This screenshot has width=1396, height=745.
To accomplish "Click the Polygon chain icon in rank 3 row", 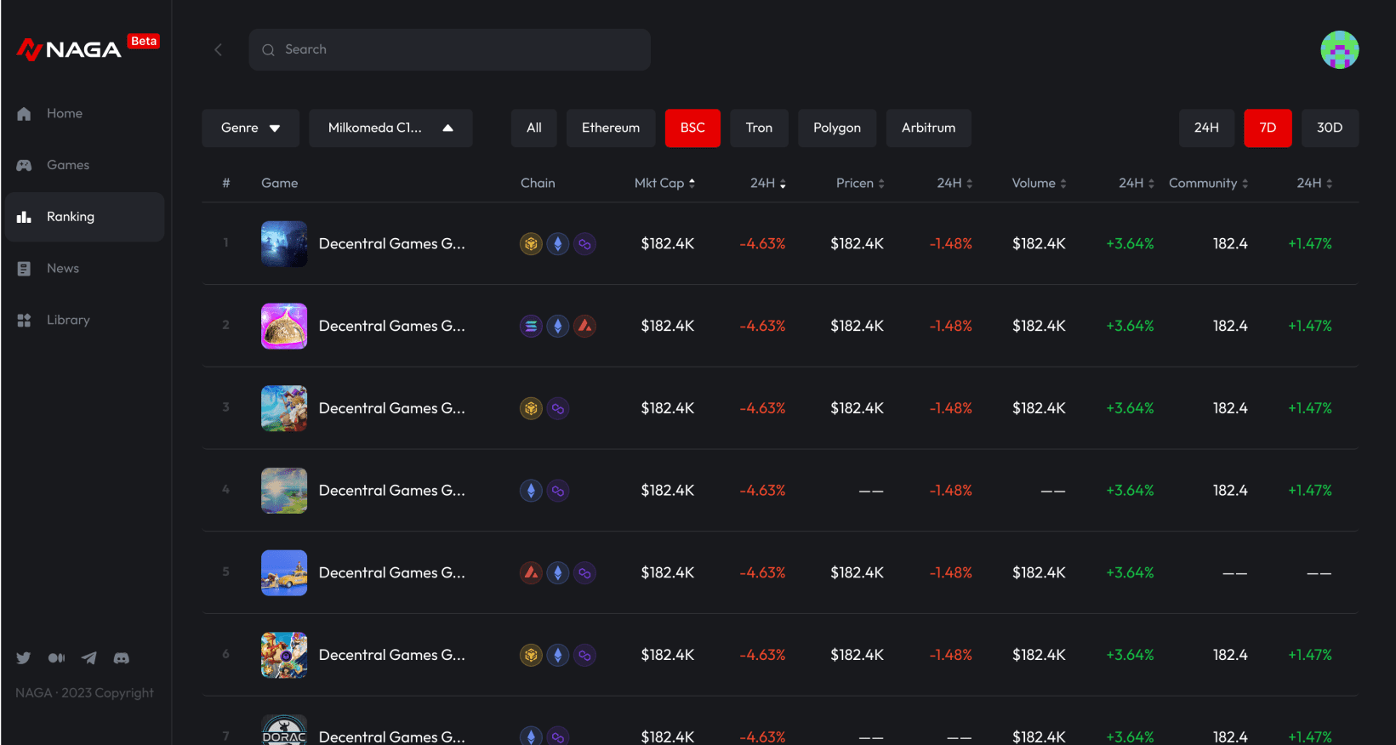I will pos(558,408).
